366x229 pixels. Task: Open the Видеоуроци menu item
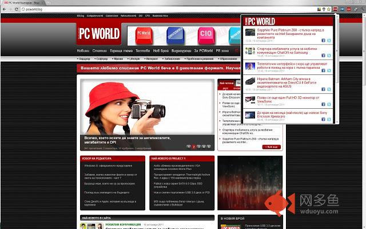pyautogui.click(x=181, y=51)
